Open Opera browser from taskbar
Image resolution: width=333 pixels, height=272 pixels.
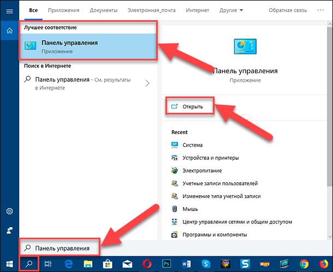coord(147,264)
